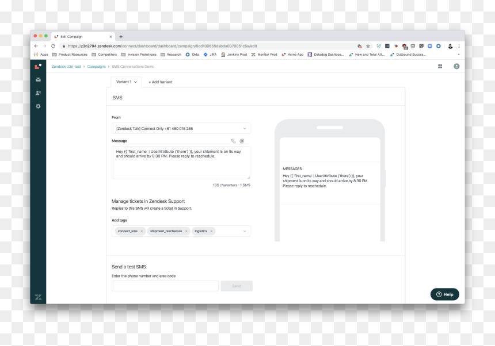Open the Product Resources bookmark folder
The width and height of the screenshot is (495, 346).
pyautogui.click(x=70, y=55)
